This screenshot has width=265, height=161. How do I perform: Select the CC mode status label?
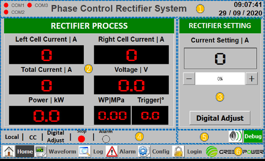coord(33,137)
